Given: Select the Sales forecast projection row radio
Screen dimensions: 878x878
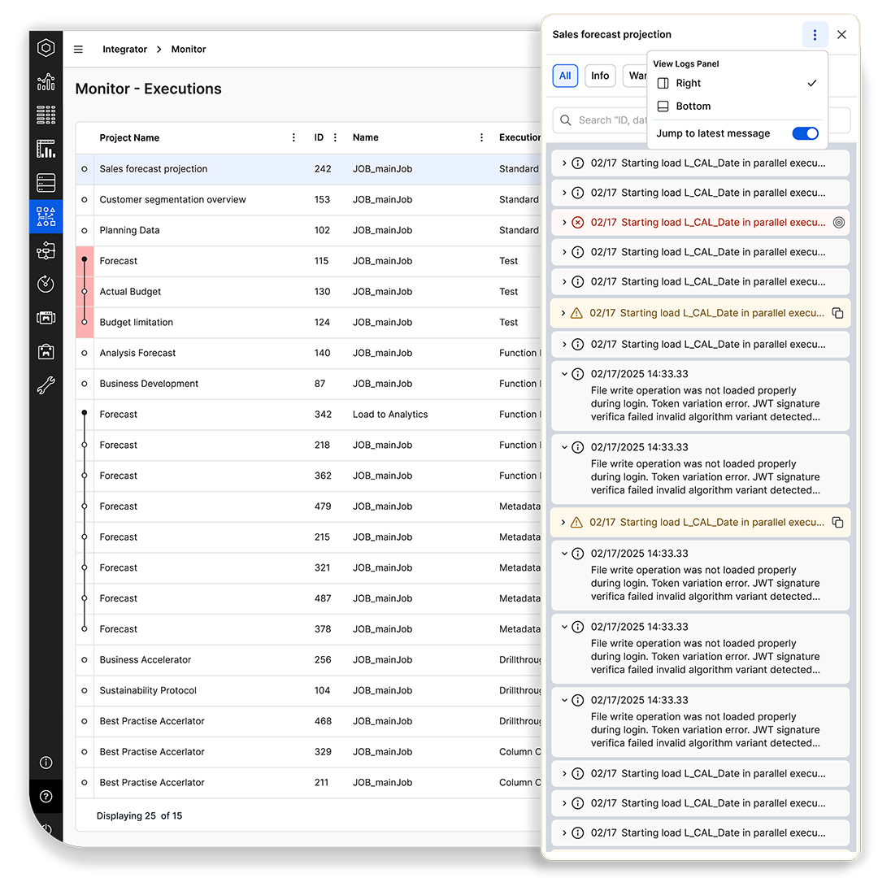Looking at the screenshot, I should pyautogui.click(x=85, y=169).
